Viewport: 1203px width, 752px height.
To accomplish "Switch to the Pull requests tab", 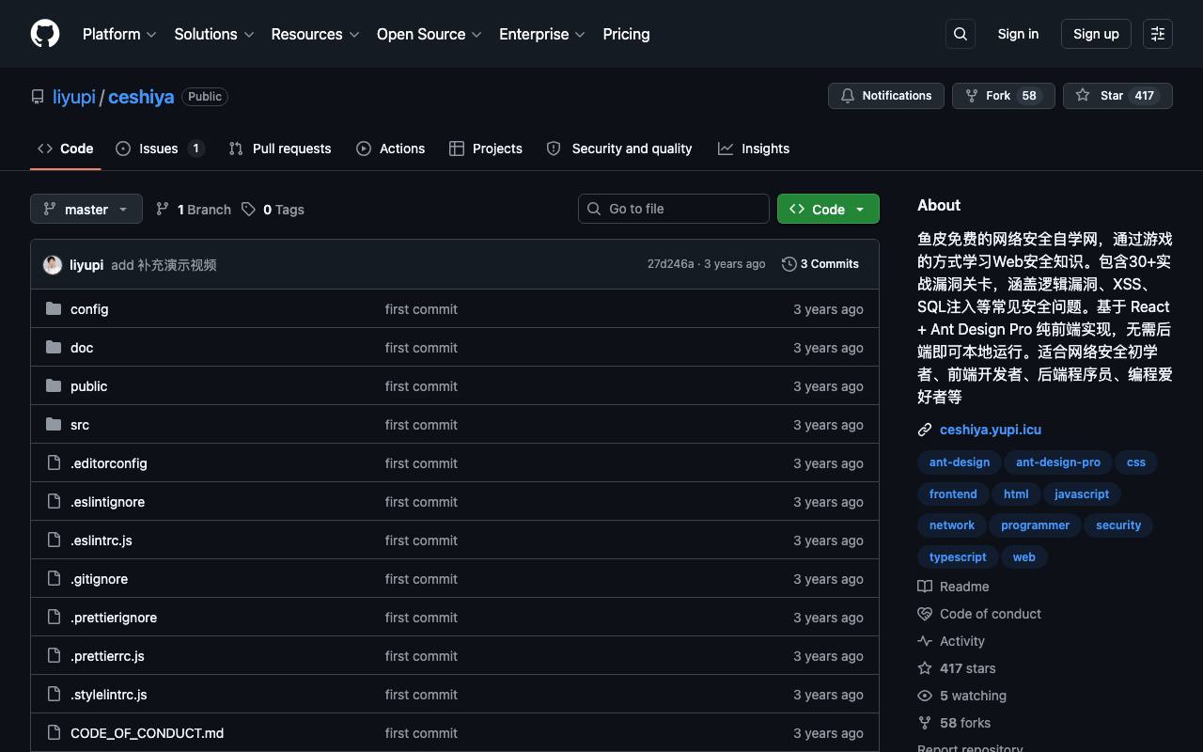I will click(280, 149).
